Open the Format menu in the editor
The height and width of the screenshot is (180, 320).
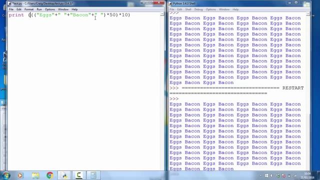tap(29, 9)
